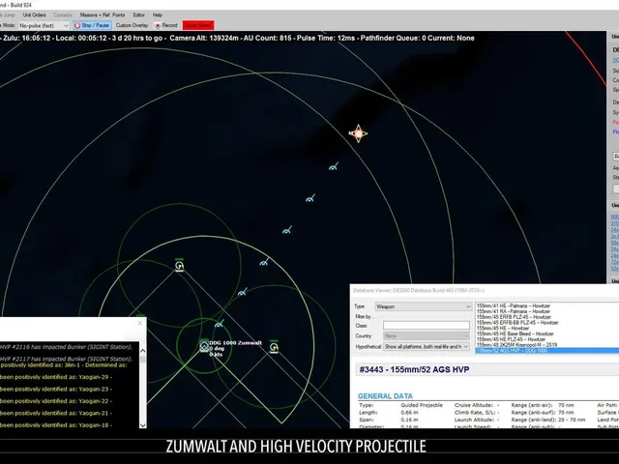Select the escort unit icon northwest of Zumwalt
The width and height of the screenshot is (619, 464).
[x=180, y=265]
